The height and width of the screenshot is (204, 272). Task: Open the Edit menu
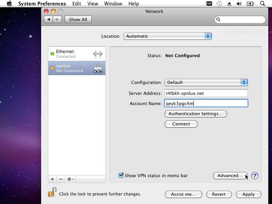(x=77, y=4)
